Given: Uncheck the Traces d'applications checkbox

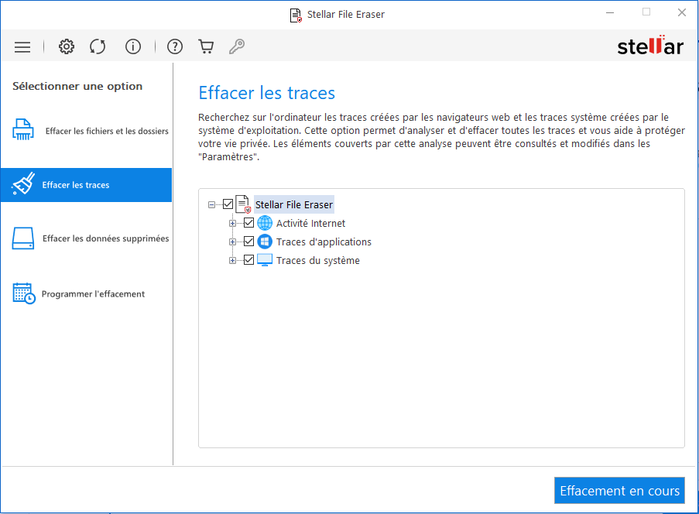Looking at the screenshot, I should click(248, 242).
